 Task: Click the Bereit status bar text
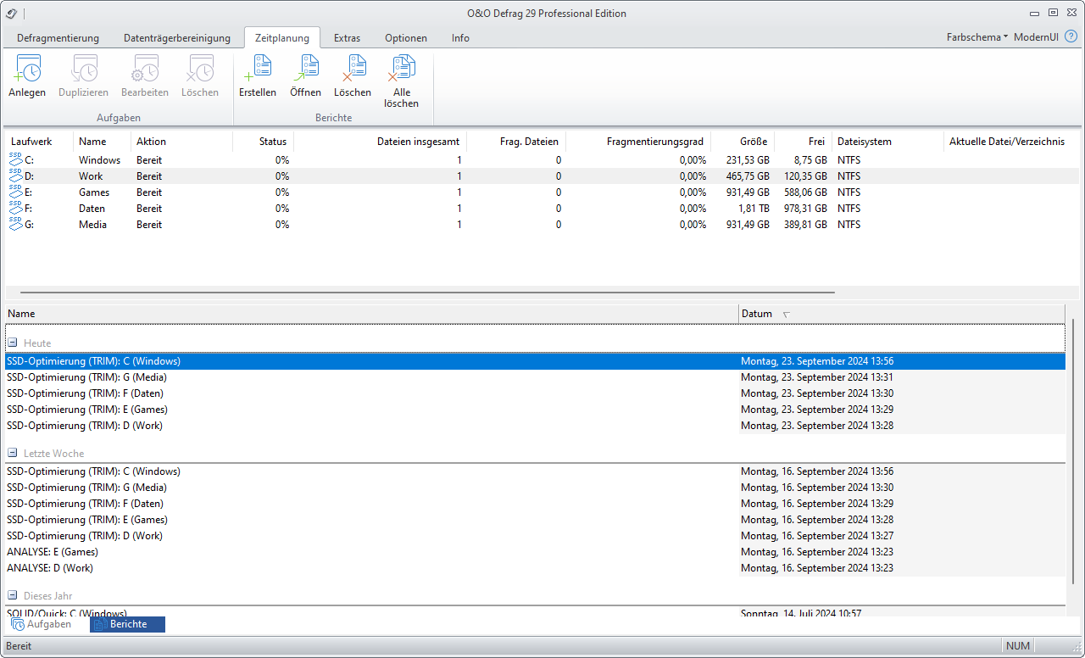19,646
